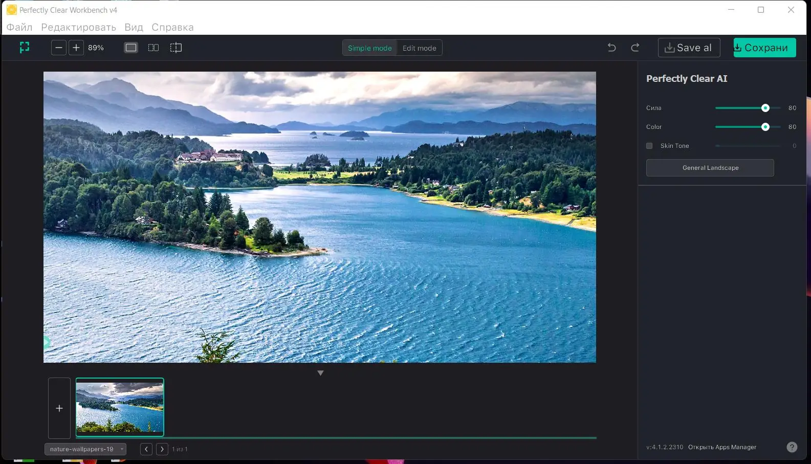
Task: Open the Справка menu
Action: tap(173, 27)
